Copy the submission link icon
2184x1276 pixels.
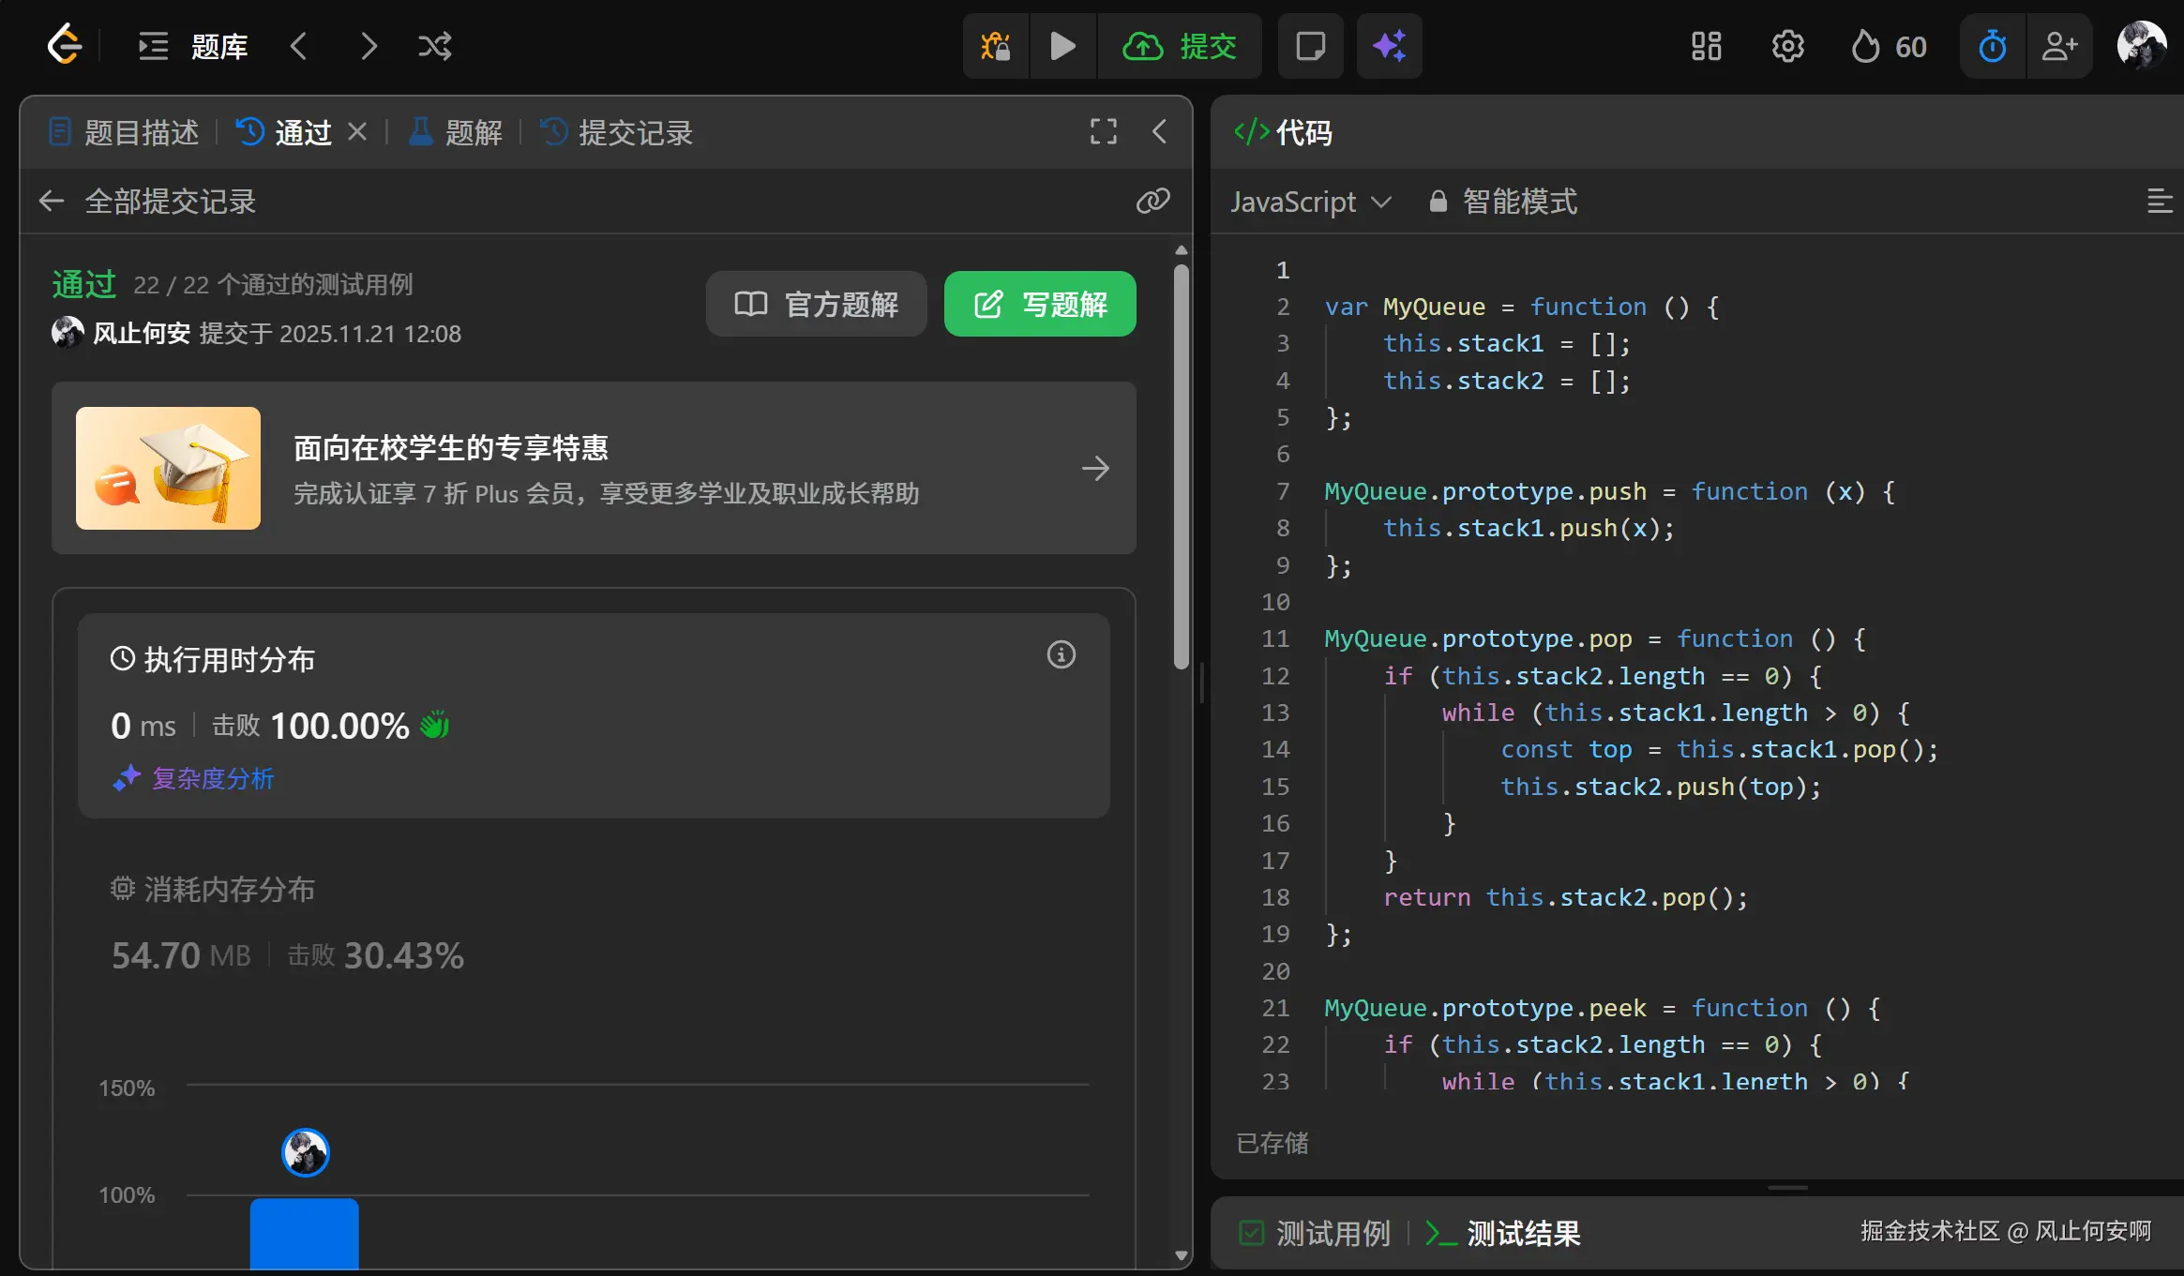1152,201
